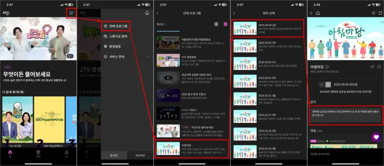Screen dimensions: 384x166
Task: Tap the open-link icon beside 아침마당 title
Action: (327, 67)
